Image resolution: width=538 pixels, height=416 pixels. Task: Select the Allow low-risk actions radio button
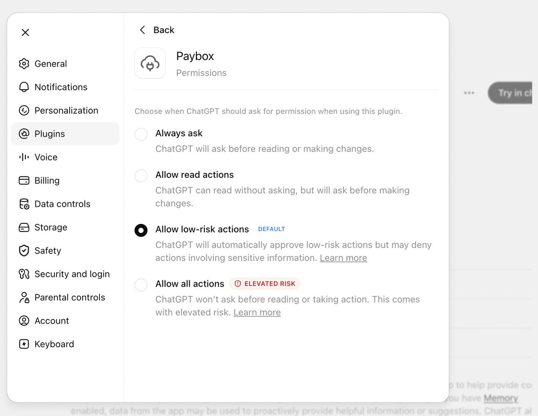point(141,230)
